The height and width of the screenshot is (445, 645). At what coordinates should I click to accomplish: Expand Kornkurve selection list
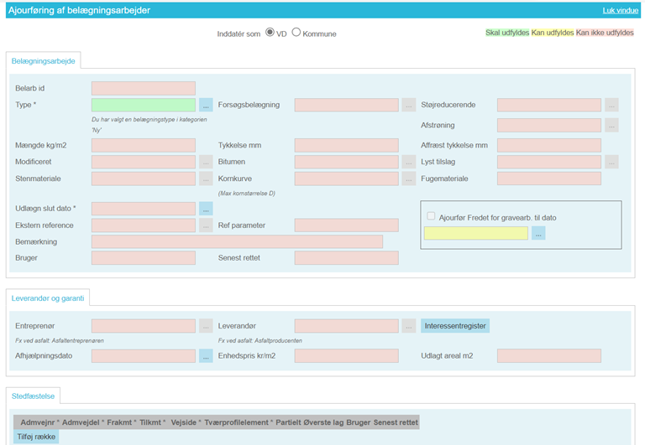coord(409,179)
